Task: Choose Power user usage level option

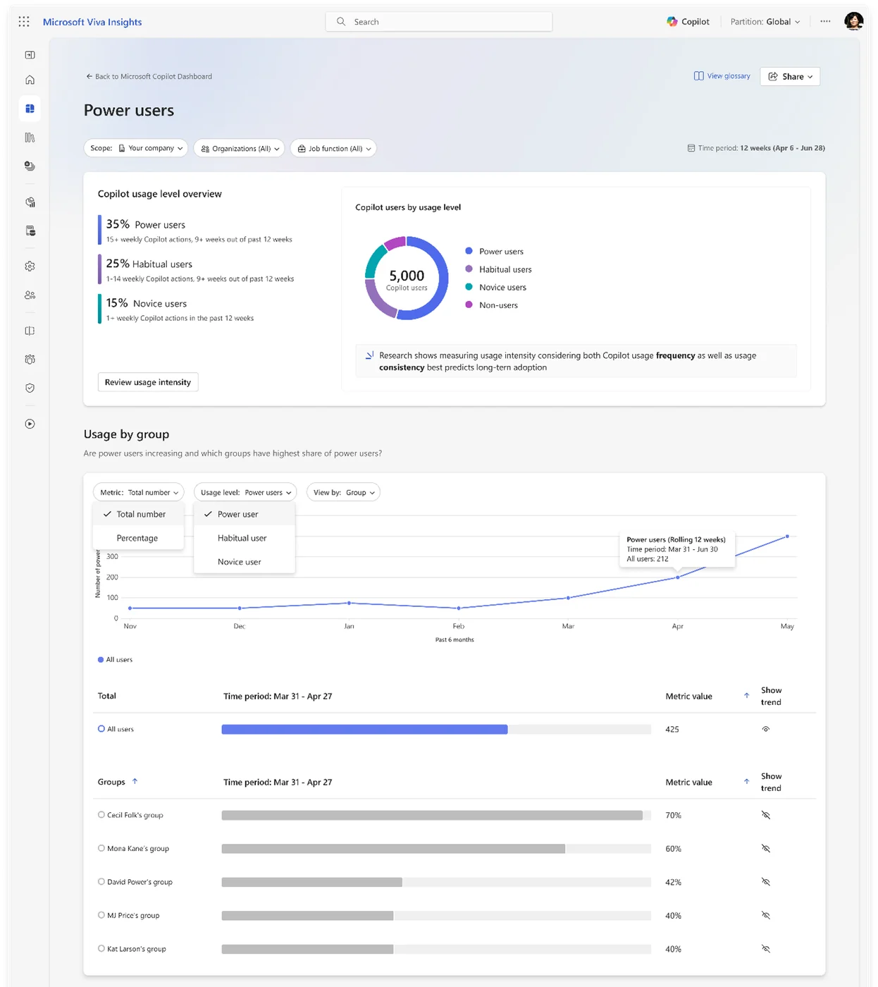Action: [x=245, y=514]
